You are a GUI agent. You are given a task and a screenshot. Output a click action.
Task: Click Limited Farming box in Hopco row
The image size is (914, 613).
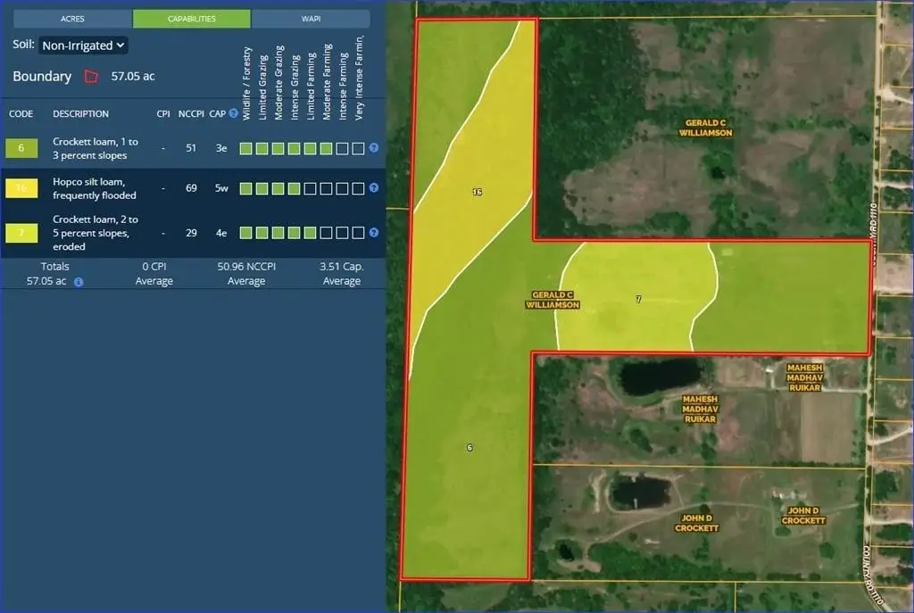coord(310,188)
